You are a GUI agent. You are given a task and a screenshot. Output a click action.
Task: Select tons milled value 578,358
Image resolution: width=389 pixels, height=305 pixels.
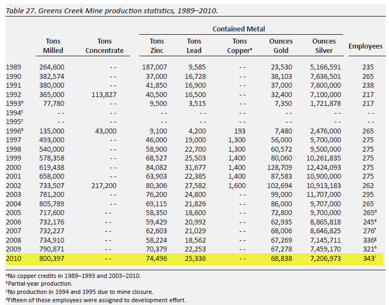click(x=51, y=158)
